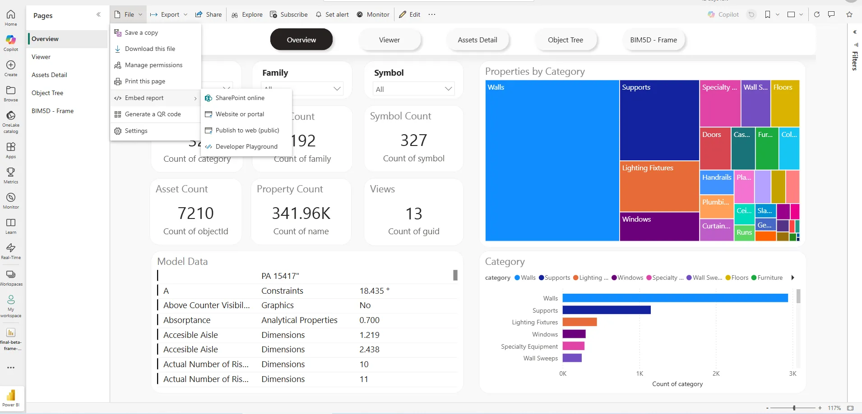Open the Metrics hub

pos(10,175)
